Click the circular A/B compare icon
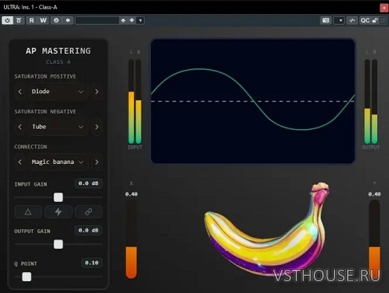 click(x=56, y=20)
